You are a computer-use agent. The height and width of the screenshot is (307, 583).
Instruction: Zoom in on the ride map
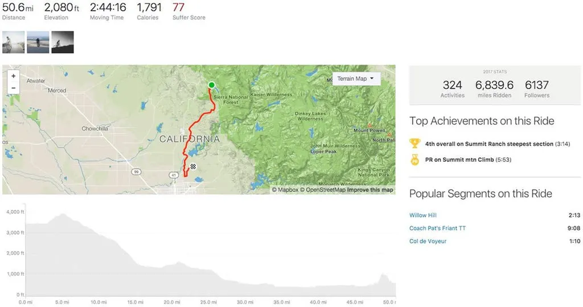pyautogui.click(x=14, y=76)
